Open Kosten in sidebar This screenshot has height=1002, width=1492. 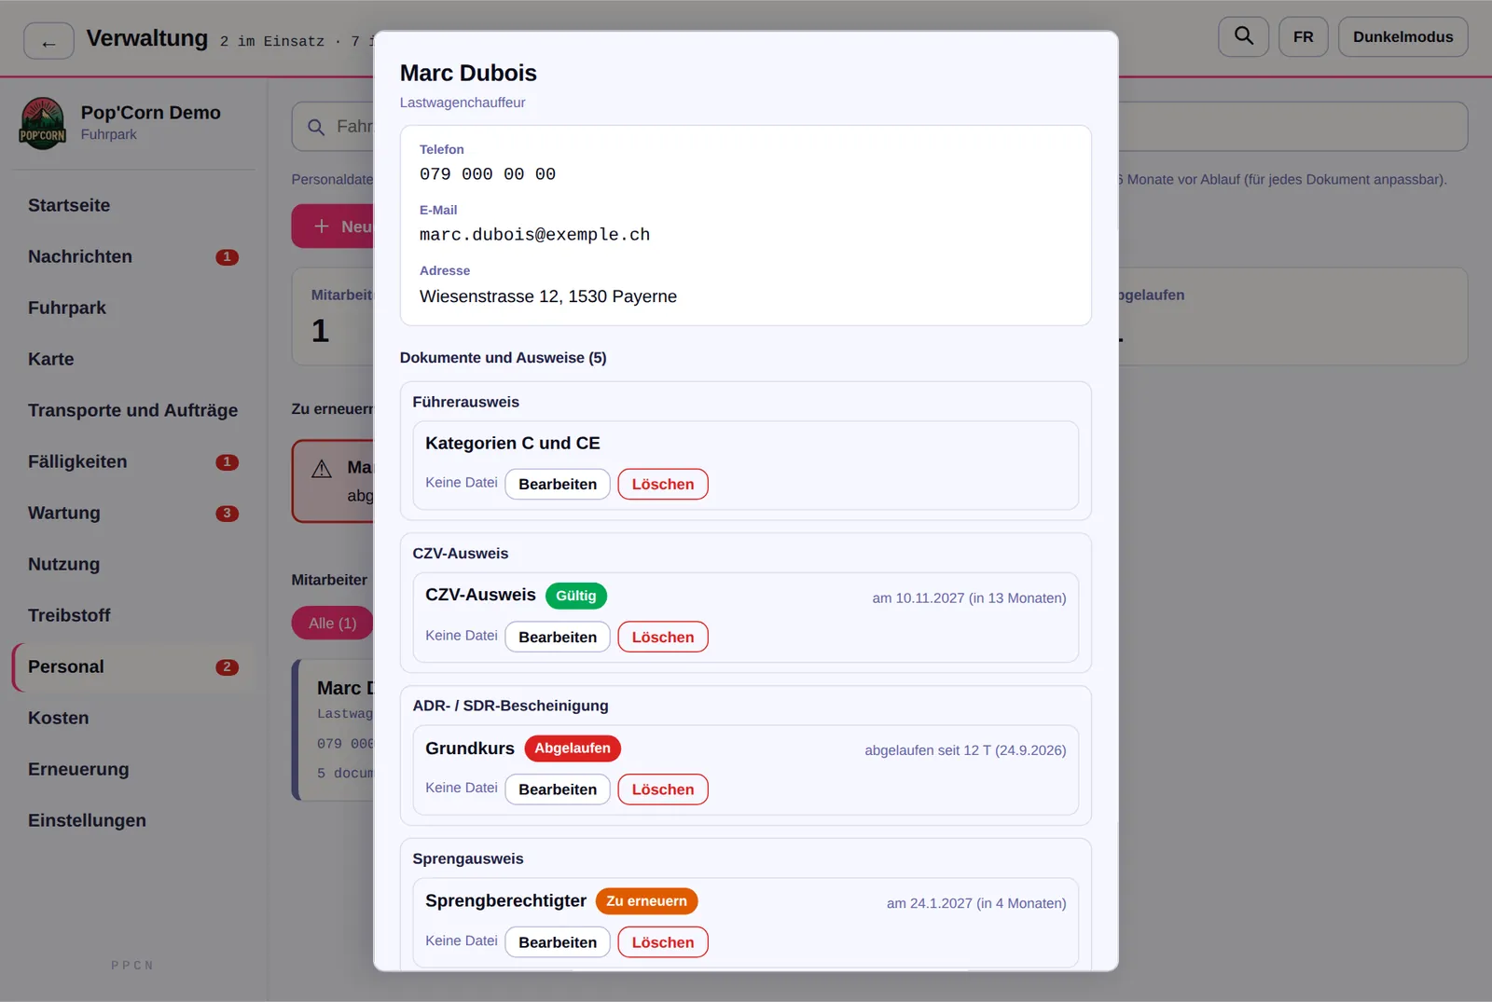(133, 718)
